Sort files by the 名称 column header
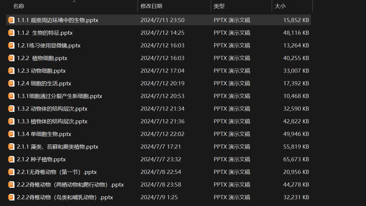 [19, 6]
